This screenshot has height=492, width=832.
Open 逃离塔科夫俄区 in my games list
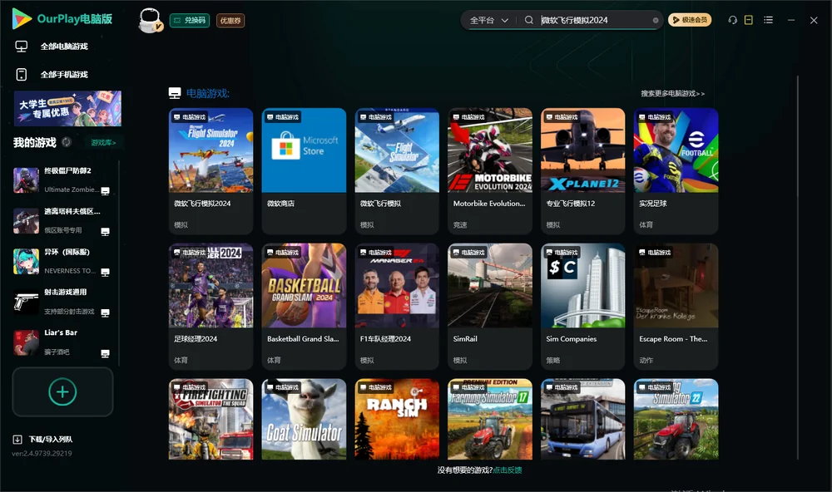pyautogui.click(x=62, y=221)
